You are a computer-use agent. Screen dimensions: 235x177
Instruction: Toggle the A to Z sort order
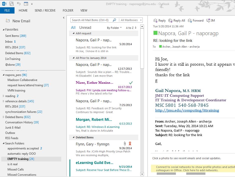point(131,28)
